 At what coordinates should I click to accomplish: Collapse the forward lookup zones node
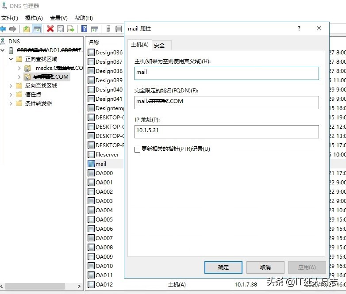click(x=11, y=59)
